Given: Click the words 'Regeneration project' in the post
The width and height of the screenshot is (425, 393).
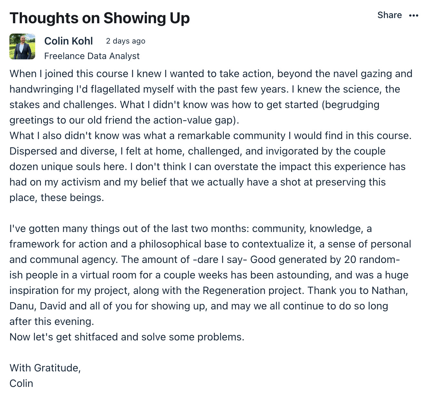Looking at the screenshot, I should [253, 290].
